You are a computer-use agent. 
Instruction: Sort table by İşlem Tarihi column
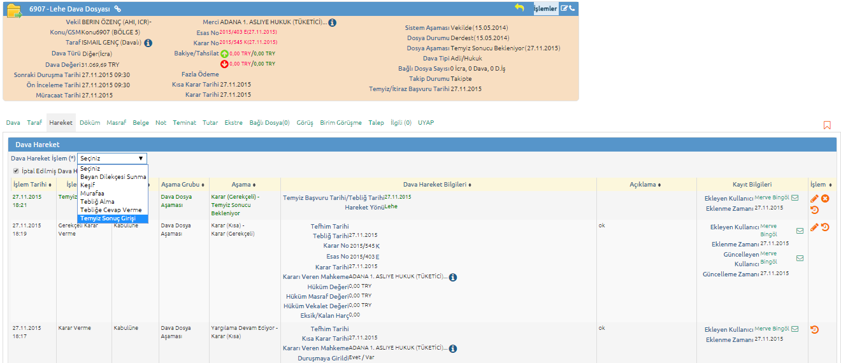click(32, 185)
